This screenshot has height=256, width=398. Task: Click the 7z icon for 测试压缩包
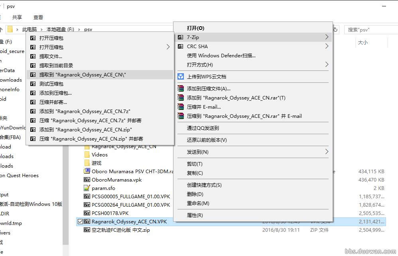pos(33,84)
